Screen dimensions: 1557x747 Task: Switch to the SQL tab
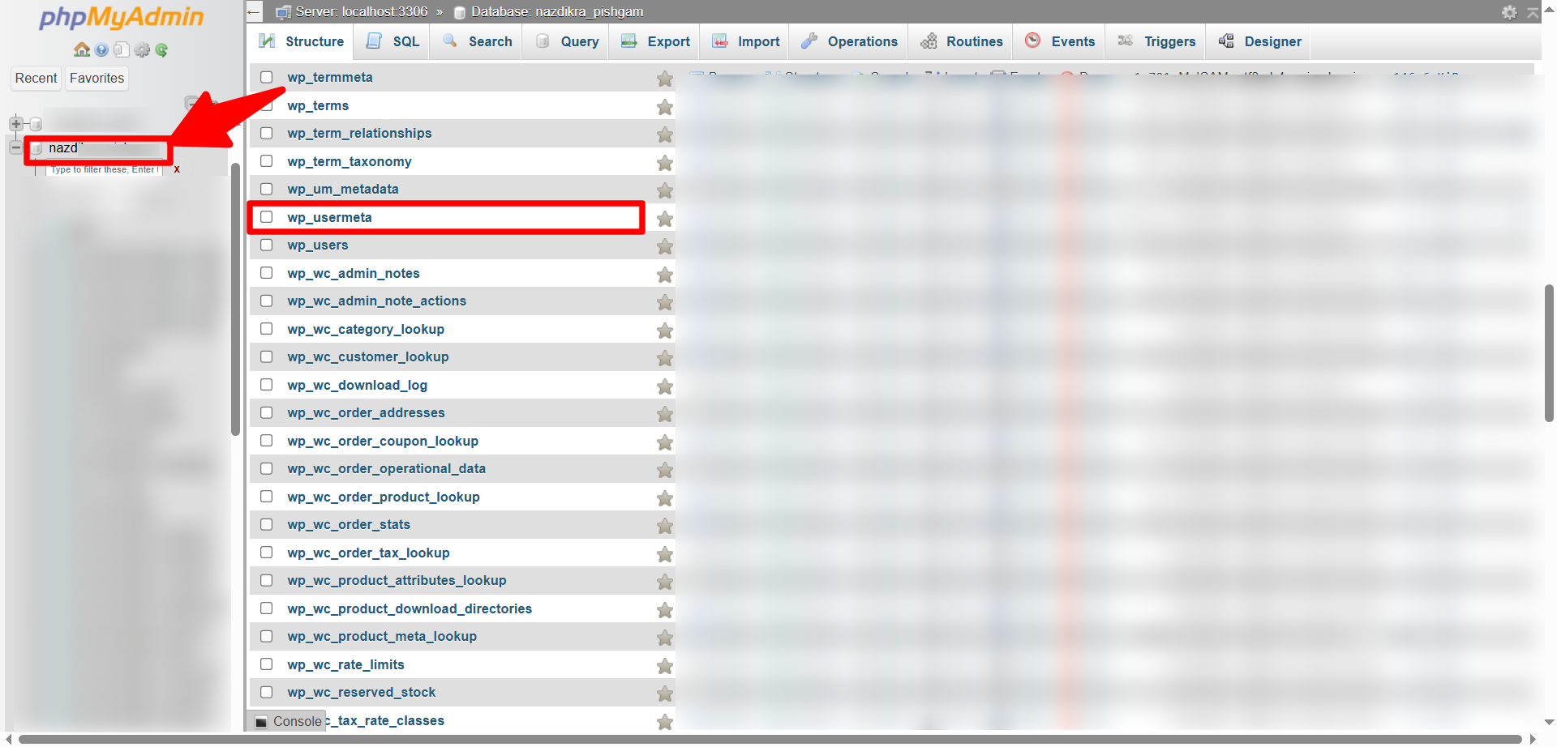392,41
